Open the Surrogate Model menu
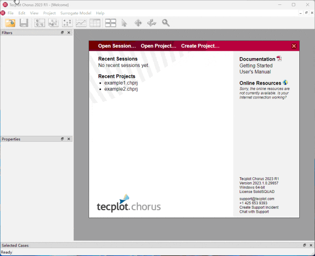Viewport: 315px width, 256px height. 76,13
